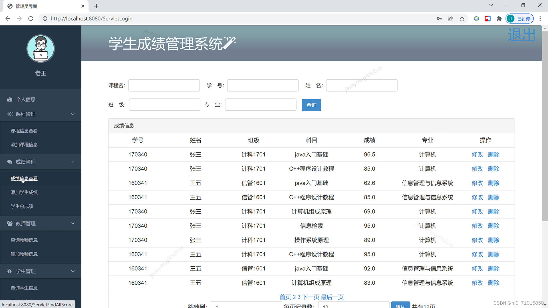Click the 个人信息 dashboard icon
The width and height of the screenshot is (548, 308).
pyautogui.click(x=10, y=100)
